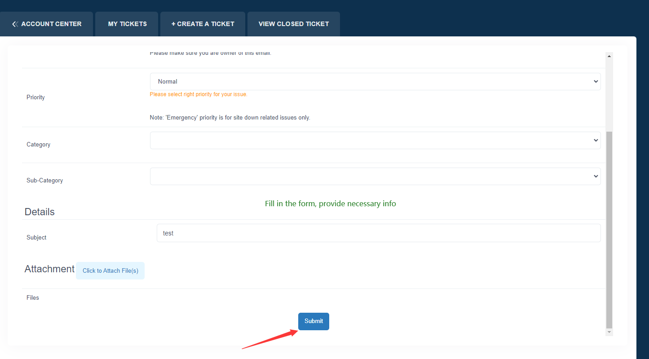
Task: Click the Details section heading
Action: 40,212
